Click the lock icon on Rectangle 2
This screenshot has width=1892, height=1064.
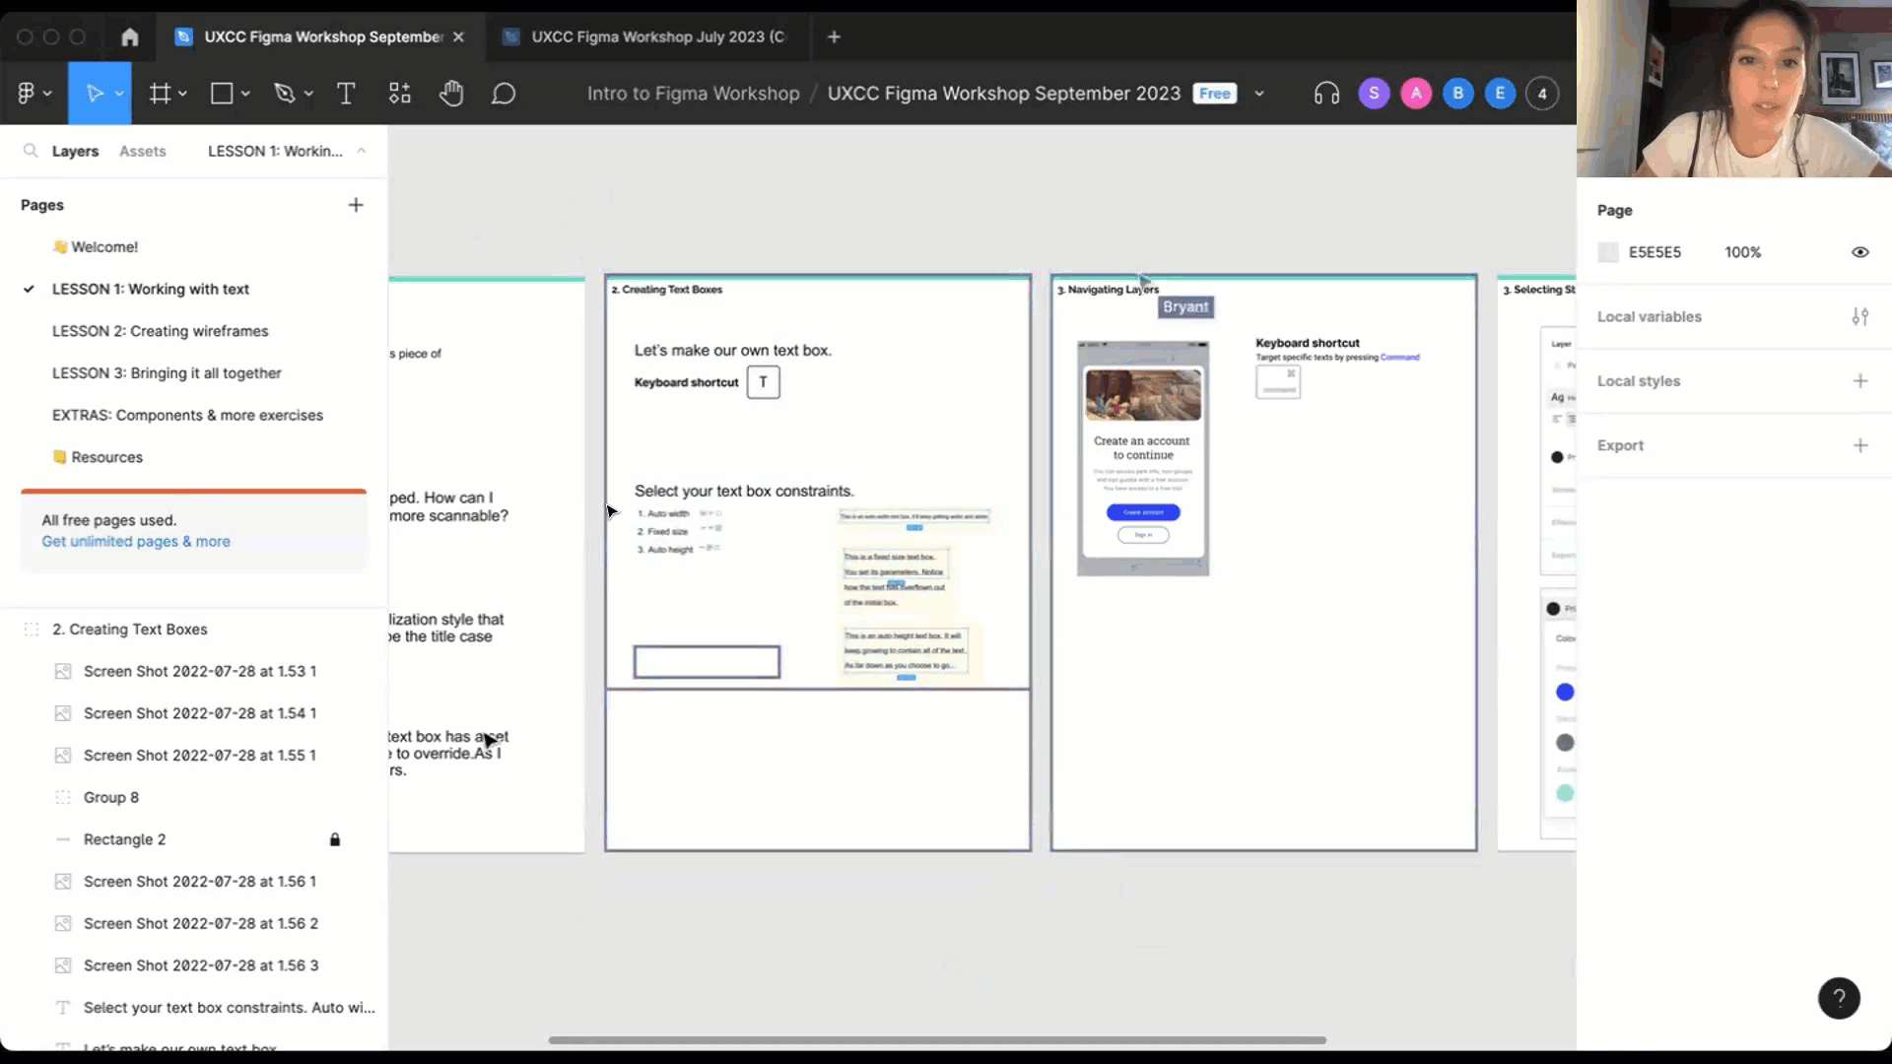point(335,839)
